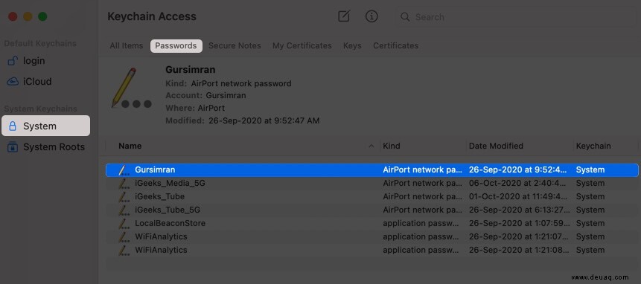Image resolution: width=641 pixels, height=284 pixels.
Task: Show the Keys tab
Action: pyautogui.click(x=352, y=45)
